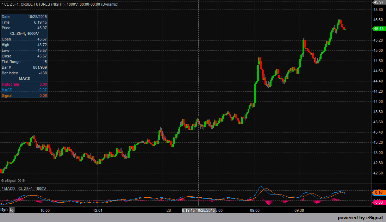Screen dimensions: 386x222
Task: Click the Bar # 801/939 row
Action: [x=24, y=68]
